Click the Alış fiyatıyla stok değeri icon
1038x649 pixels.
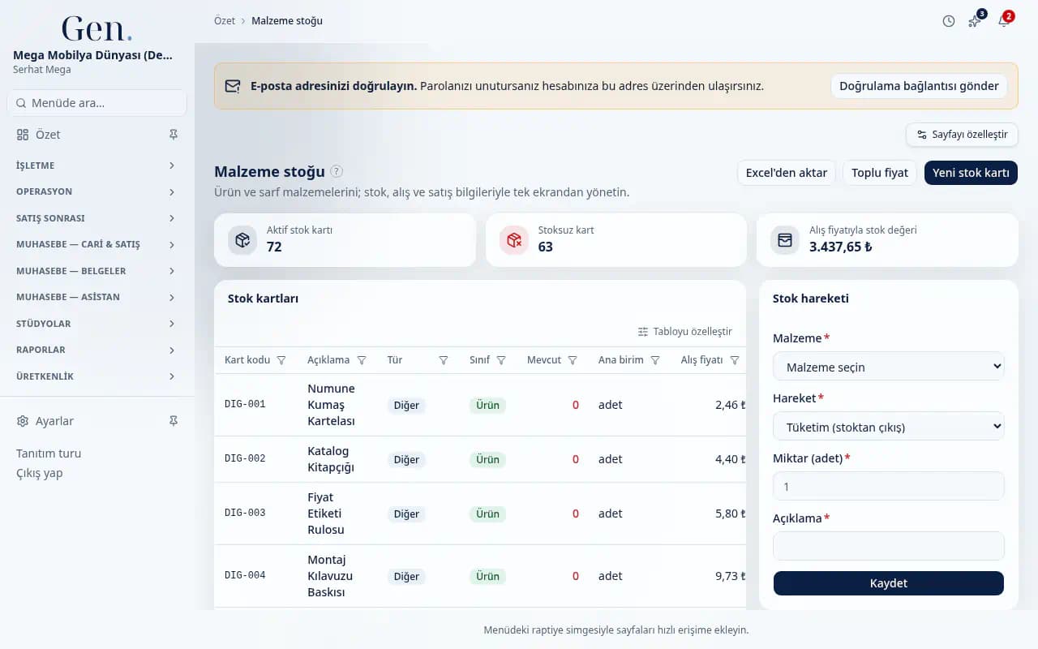tap(785, 240)
